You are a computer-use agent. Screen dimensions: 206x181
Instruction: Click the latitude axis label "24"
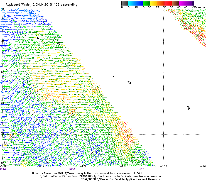2,103
